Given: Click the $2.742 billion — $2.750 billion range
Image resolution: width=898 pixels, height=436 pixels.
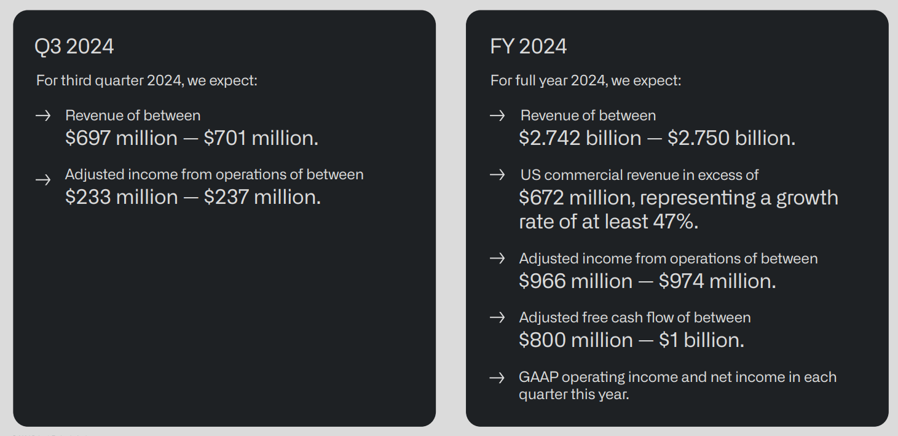Looking at the screenshot, I should pos(657,138).
